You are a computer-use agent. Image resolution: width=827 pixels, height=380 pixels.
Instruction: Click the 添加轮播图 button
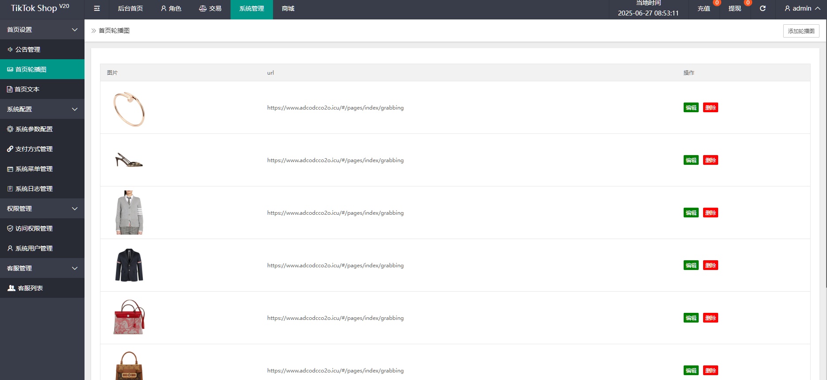tap(801, 31)
